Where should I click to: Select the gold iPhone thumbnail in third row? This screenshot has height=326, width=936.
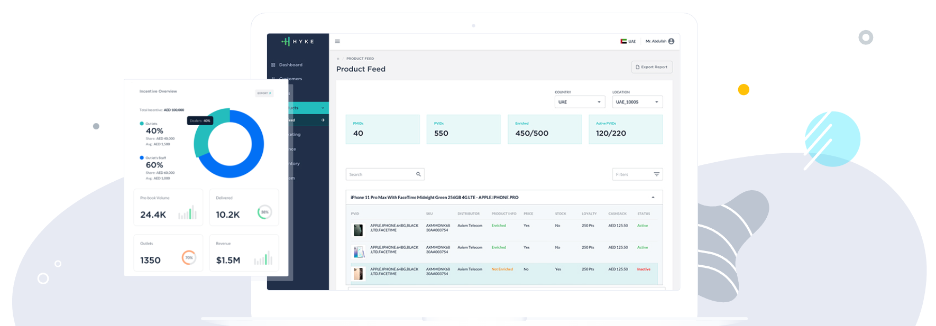tap(359, 274)
